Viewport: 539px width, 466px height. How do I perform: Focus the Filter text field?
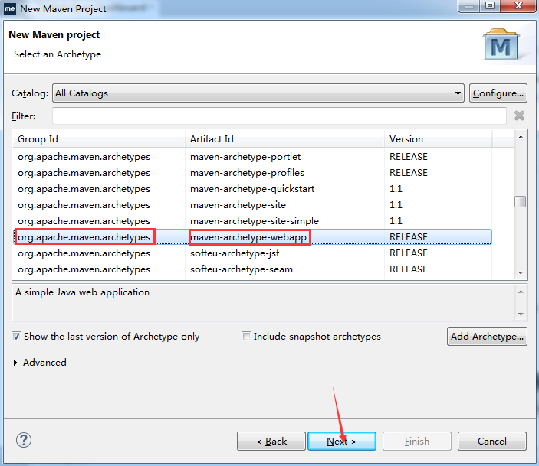tap(279, 116)
